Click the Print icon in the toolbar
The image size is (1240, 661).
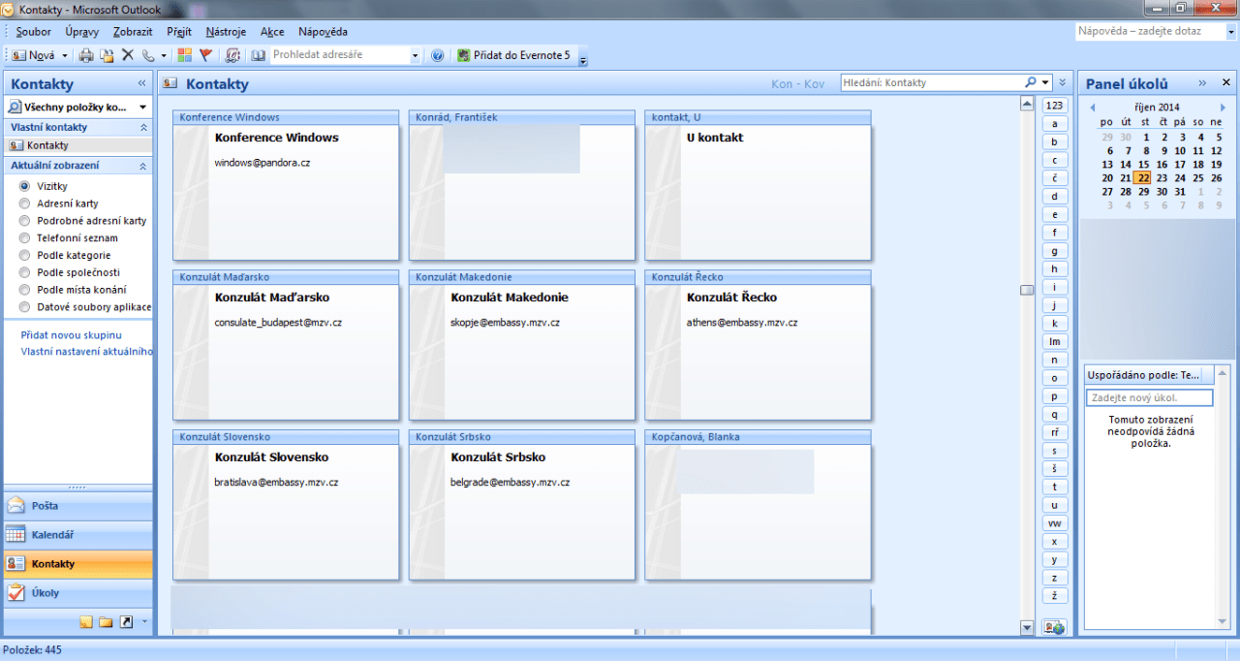tap(86, 56)
